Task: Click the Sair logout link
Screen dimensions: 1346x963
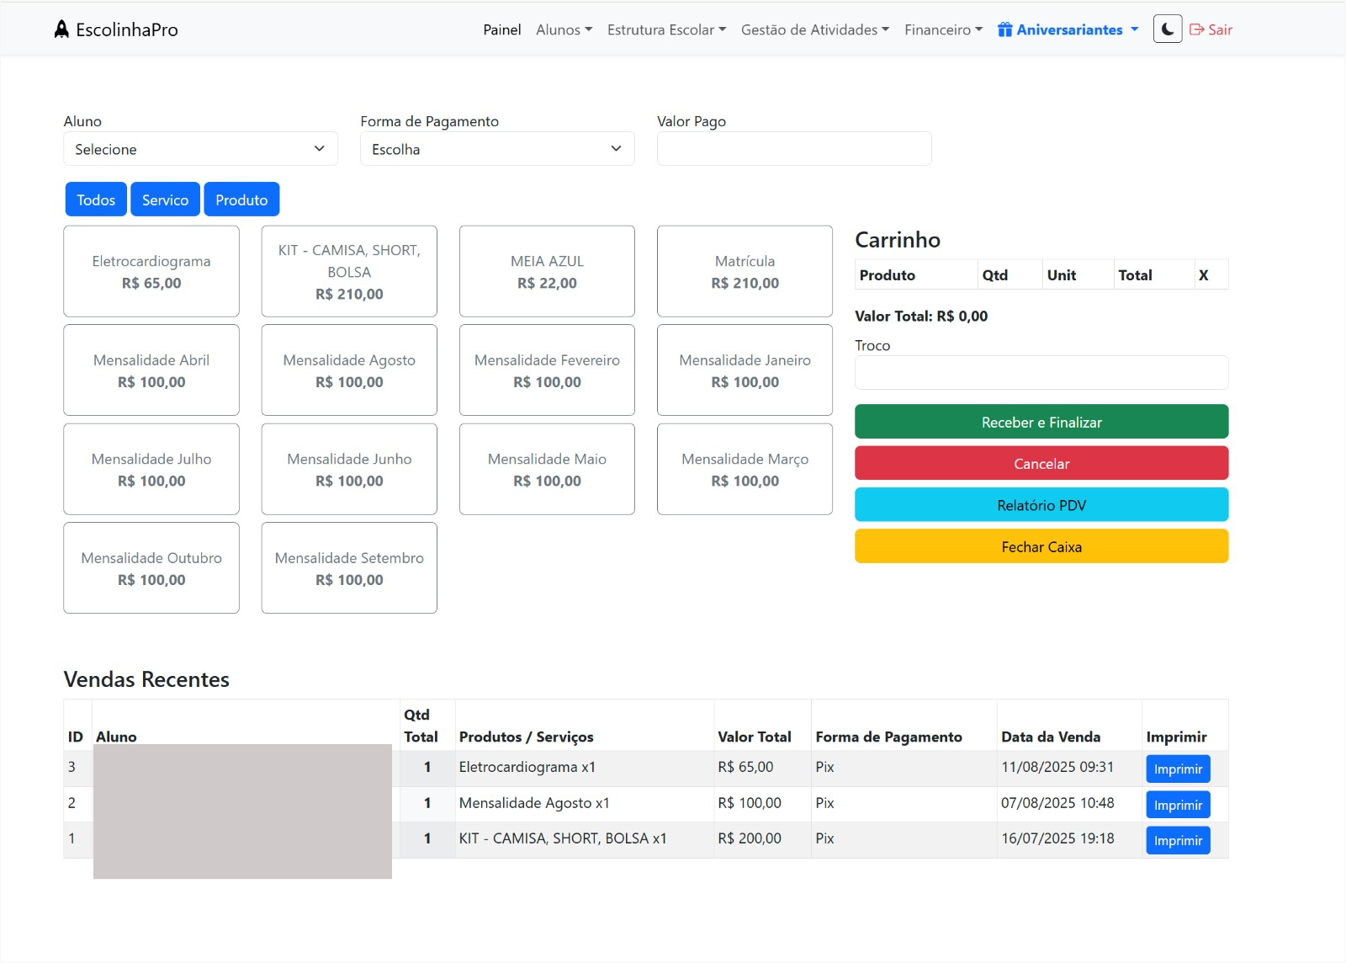Action: click(1211, 29)
